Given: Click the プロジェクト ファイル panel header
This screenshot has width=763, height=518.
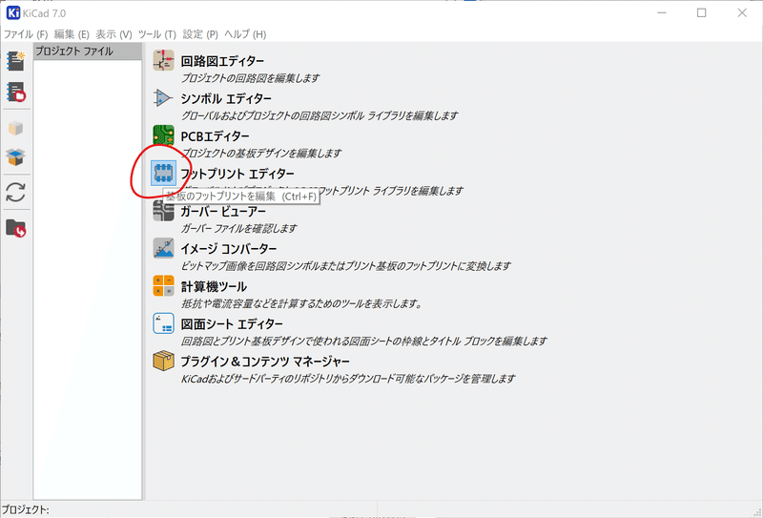Looking at the screenshot, I should 88,52.
